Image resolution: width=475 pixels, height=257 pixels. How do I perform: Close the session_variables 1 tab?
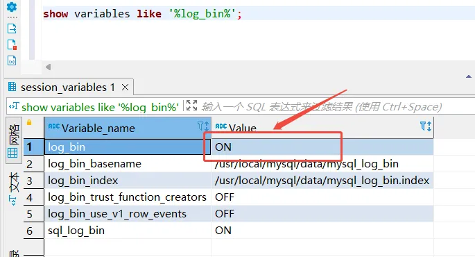(x=125, y=88)
